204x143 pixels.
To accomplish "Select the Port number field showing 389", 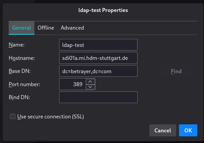I will click(x=72, y=84).
